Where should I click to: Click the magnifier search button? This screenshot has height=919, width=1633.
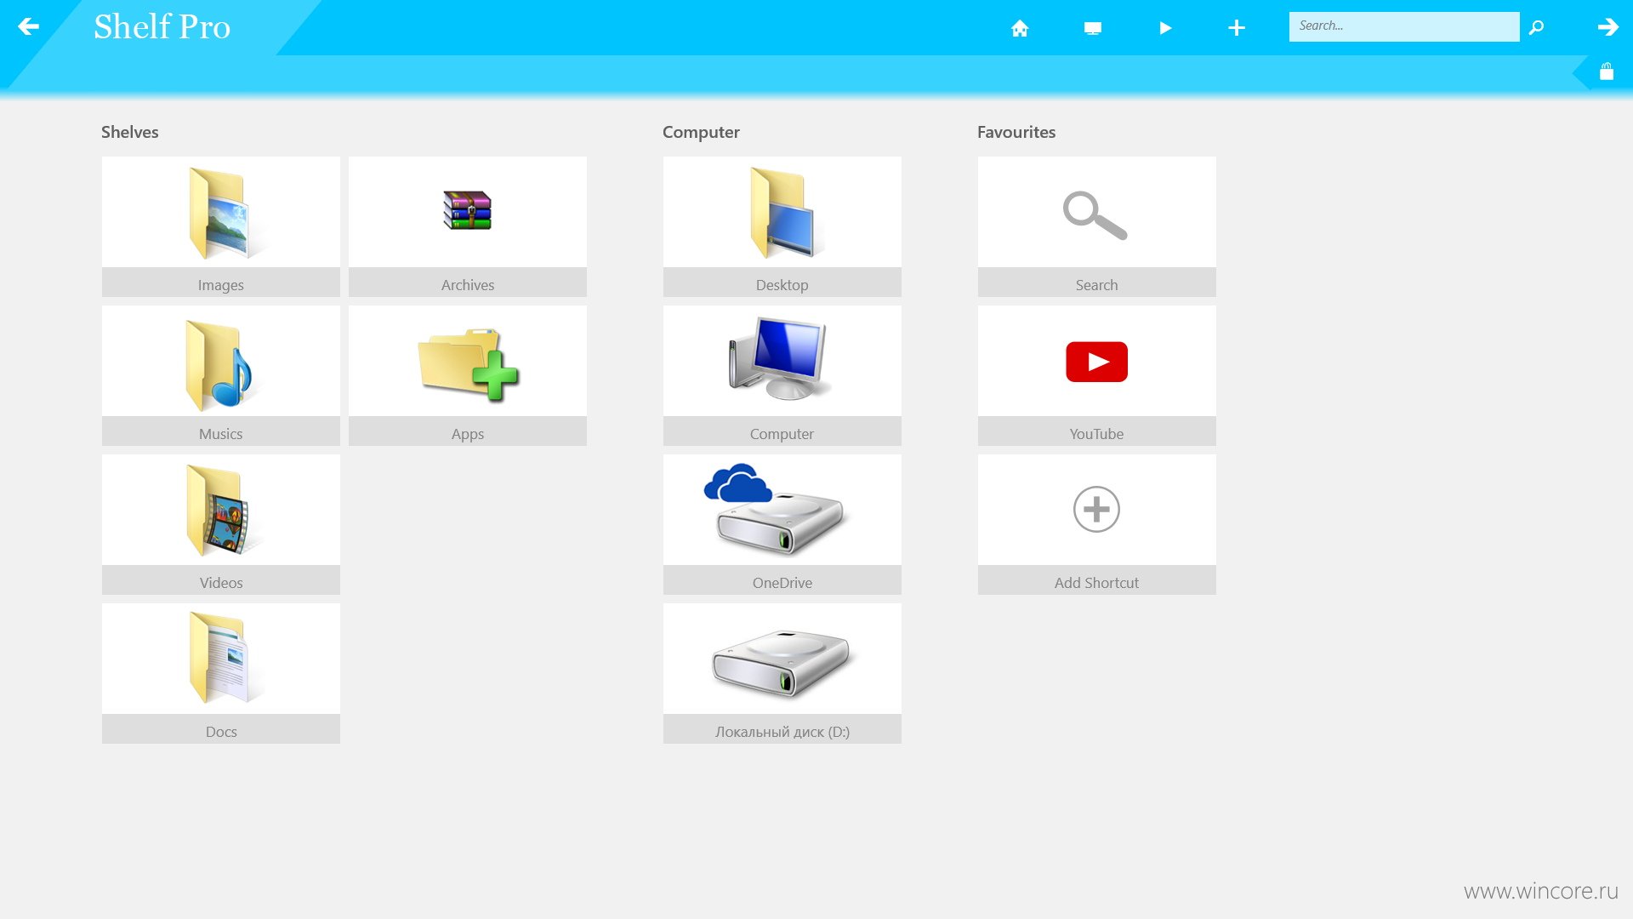tap(1536, 27)
